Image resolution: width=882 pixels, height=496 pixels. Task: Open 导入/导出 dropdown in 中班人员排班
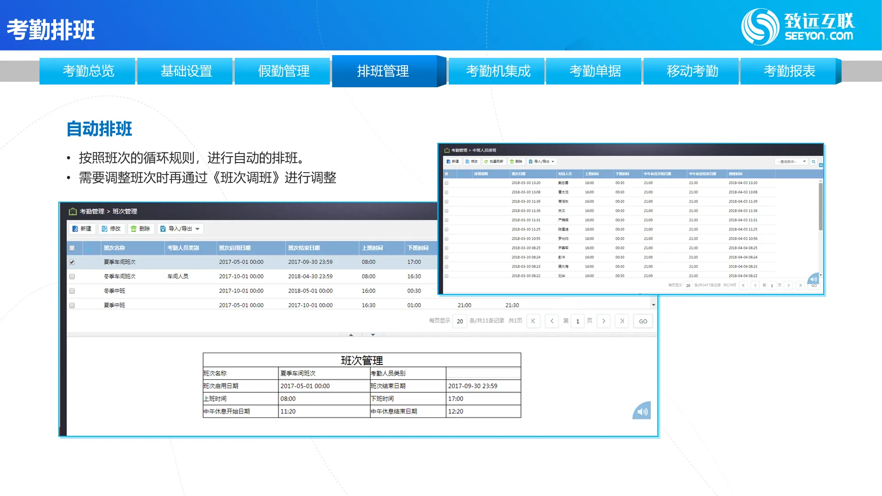tap(542, 162)
